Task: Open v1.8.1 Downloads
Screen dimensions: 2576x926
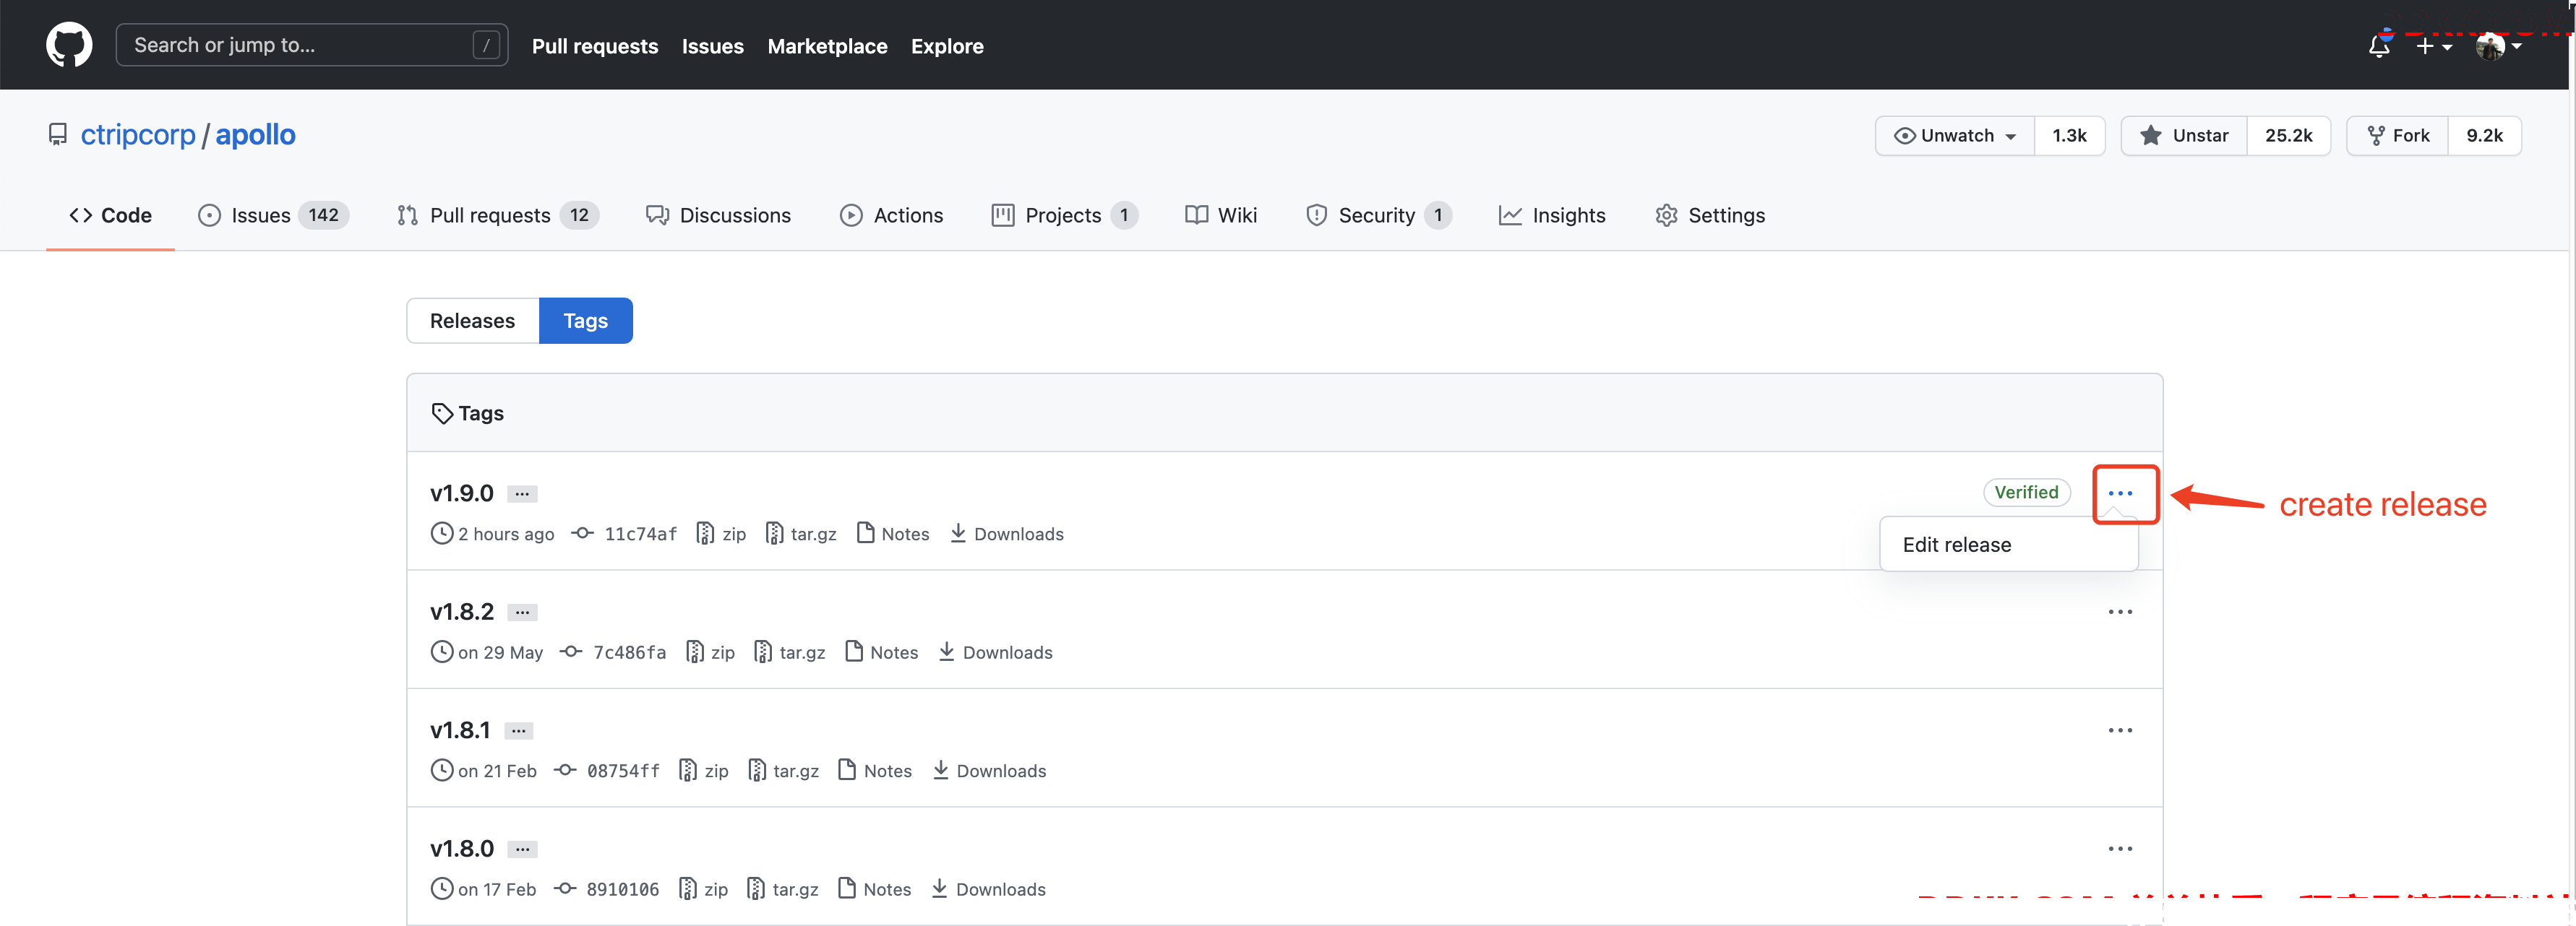Action: tap(990, 771)
